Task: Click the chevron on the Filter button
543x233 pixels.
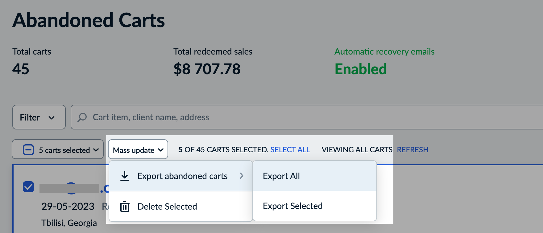Action: pos(52,117)
